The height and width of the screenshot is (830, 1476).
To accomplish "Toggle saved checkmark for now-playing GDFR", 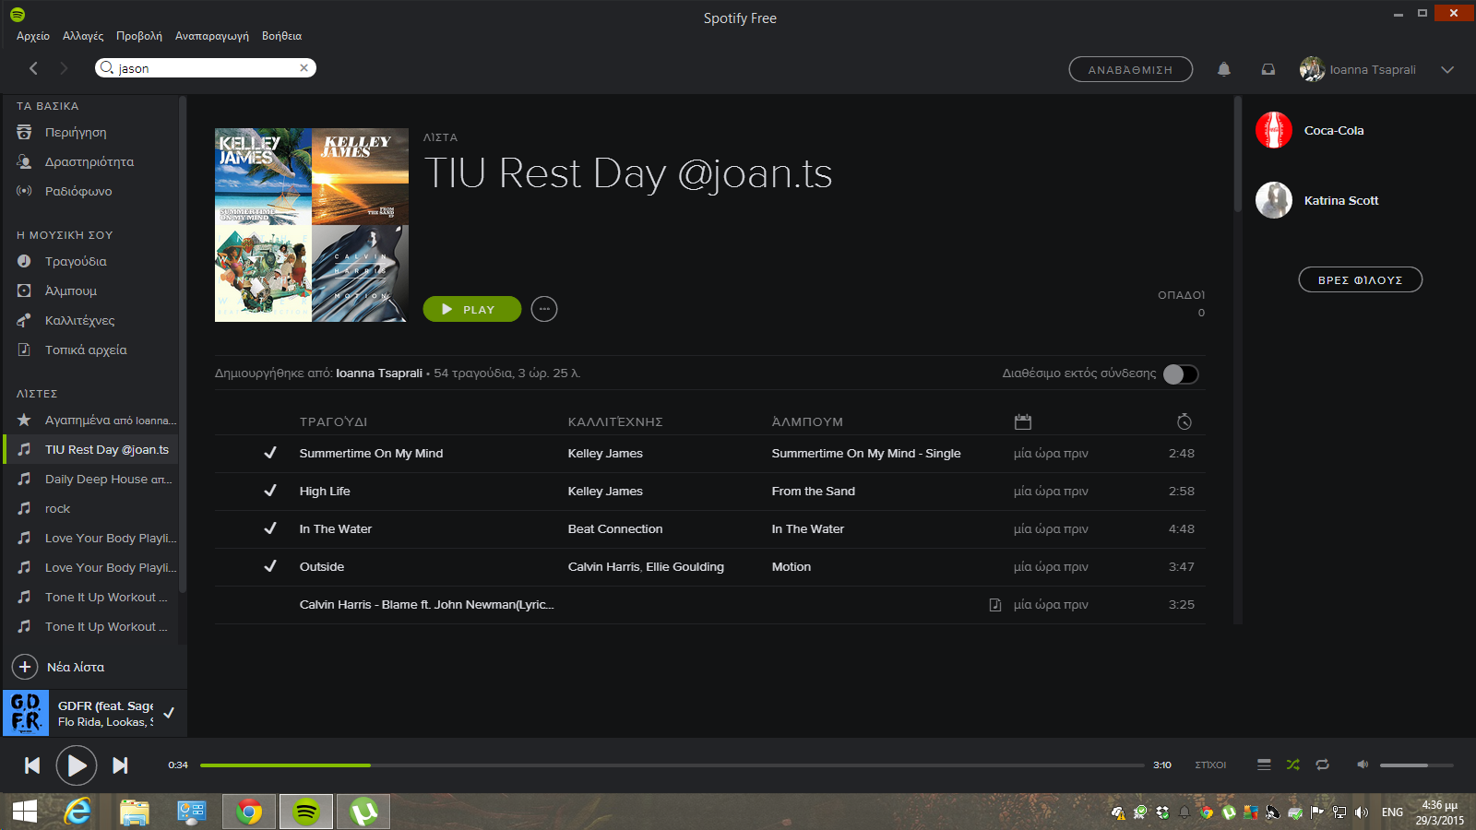I will point(169,713).
